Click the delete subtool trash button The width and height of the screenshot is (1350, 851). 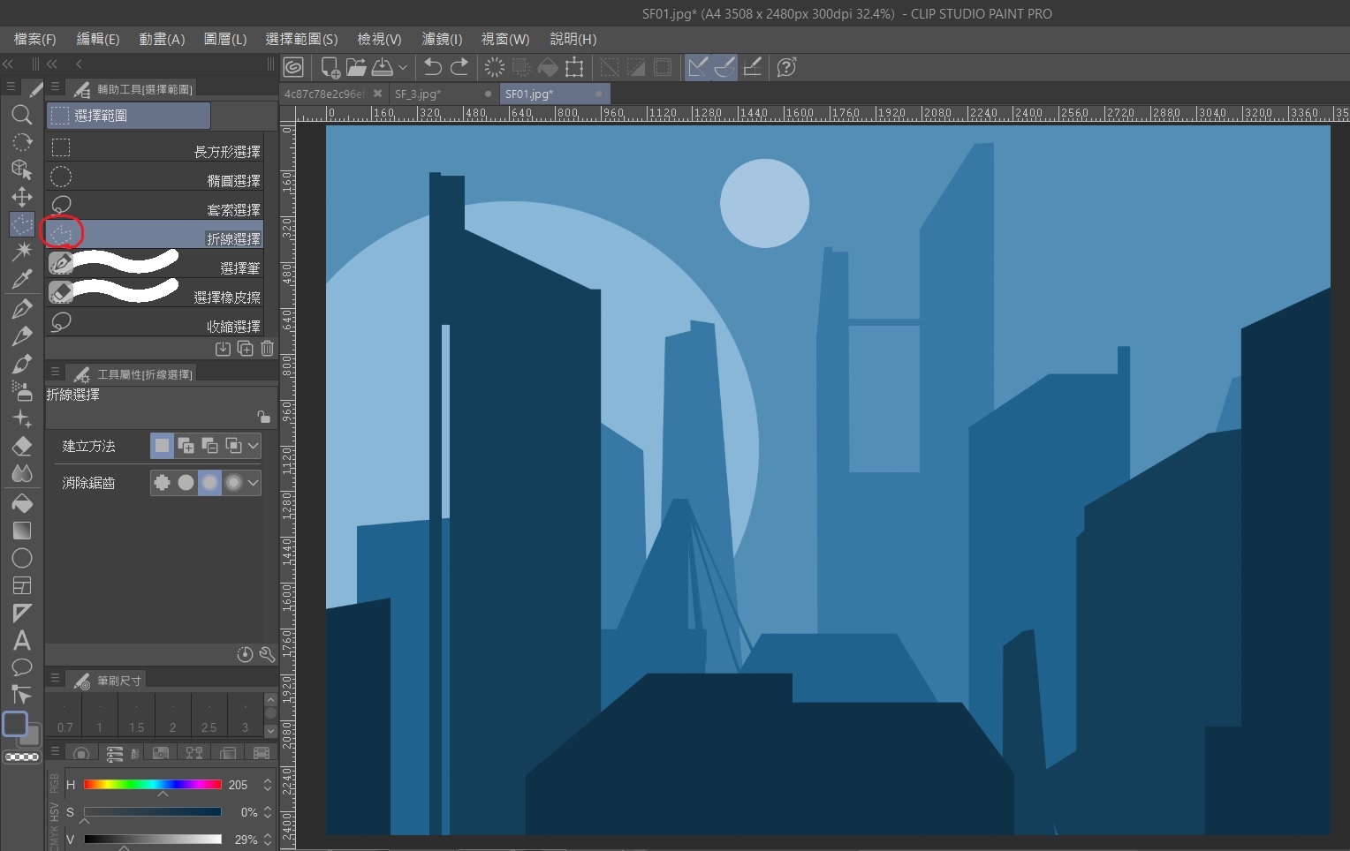click(267, 349)
